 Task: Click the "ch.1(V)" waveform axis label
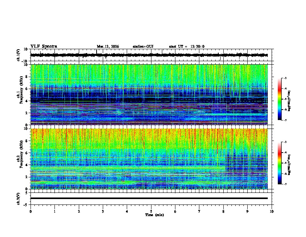[x=19, y=55]
